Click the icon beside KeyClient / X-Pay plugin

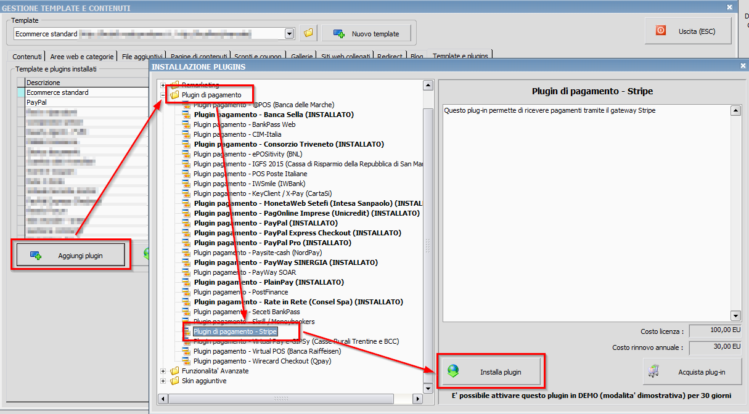187,193
